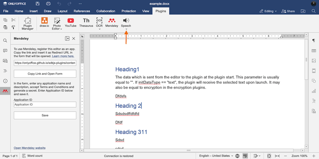The width and height of the screenshot is (319, 159).
Task: Expand the Editing mode dropdown
Action: pos(266,11)
